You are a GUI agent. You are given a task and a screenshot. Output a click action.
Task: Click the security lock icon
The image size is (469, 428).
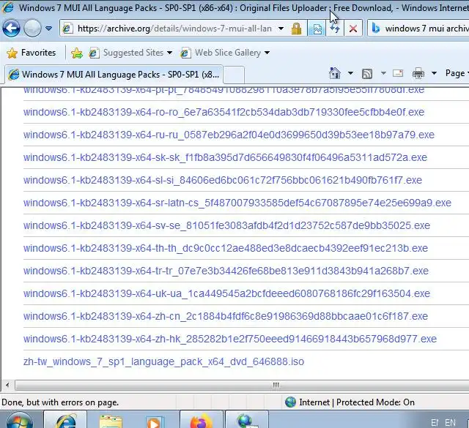[296, 29]
